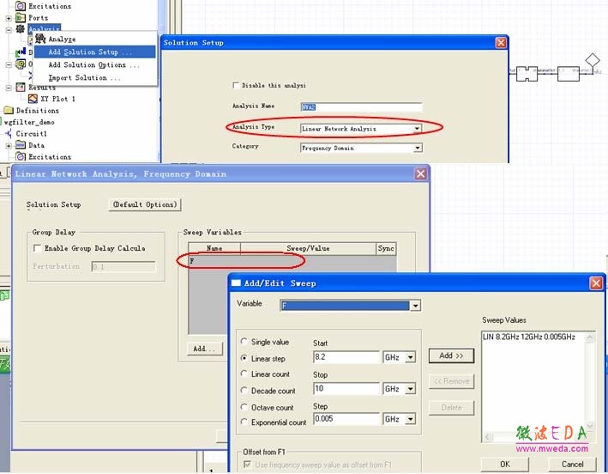Screen dimensions: 608x474
Task: Click the Name column header
Action: (x=214, y=248)
